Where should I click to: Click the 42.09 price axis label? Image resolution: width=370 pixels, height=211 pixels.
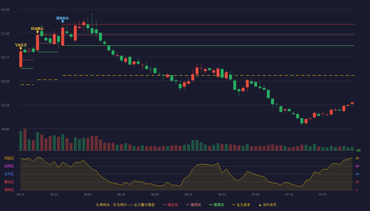[5, 9]
